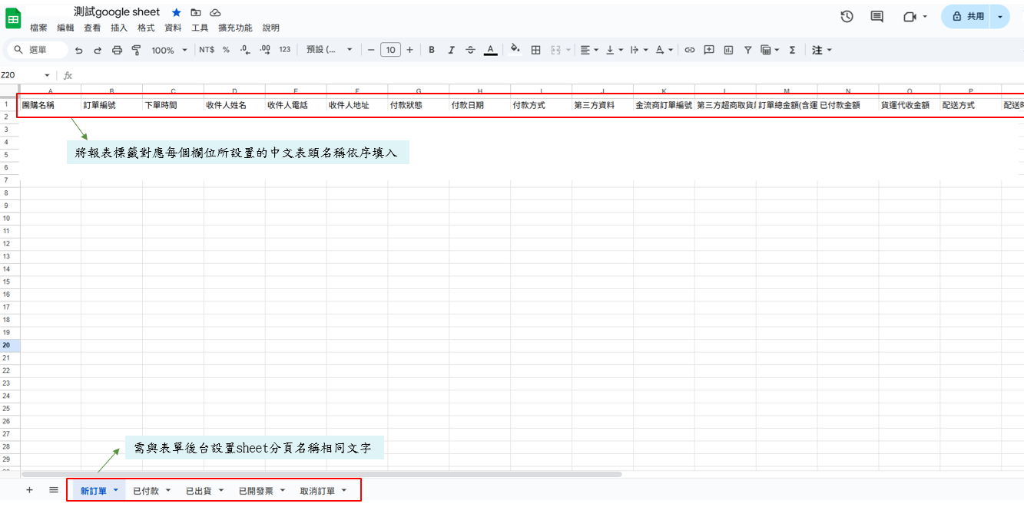The height and width of the screenshot is (510, 1024).
Task: Click the print icon in toolbar
Action: [x=117, y=50]
